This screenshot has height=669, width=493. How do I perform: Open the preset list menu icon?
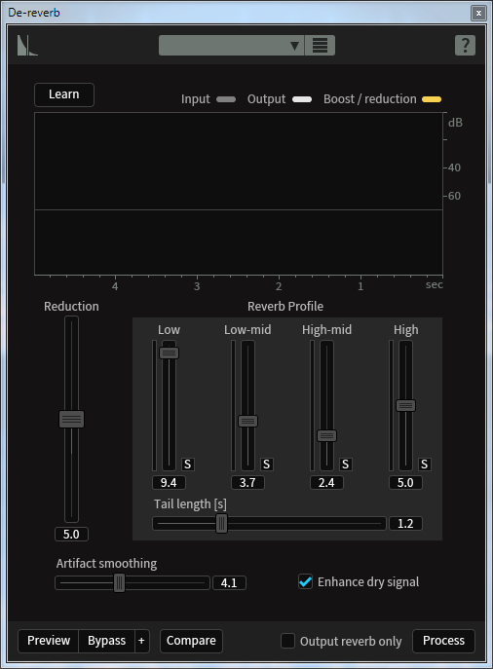point(320,45)
